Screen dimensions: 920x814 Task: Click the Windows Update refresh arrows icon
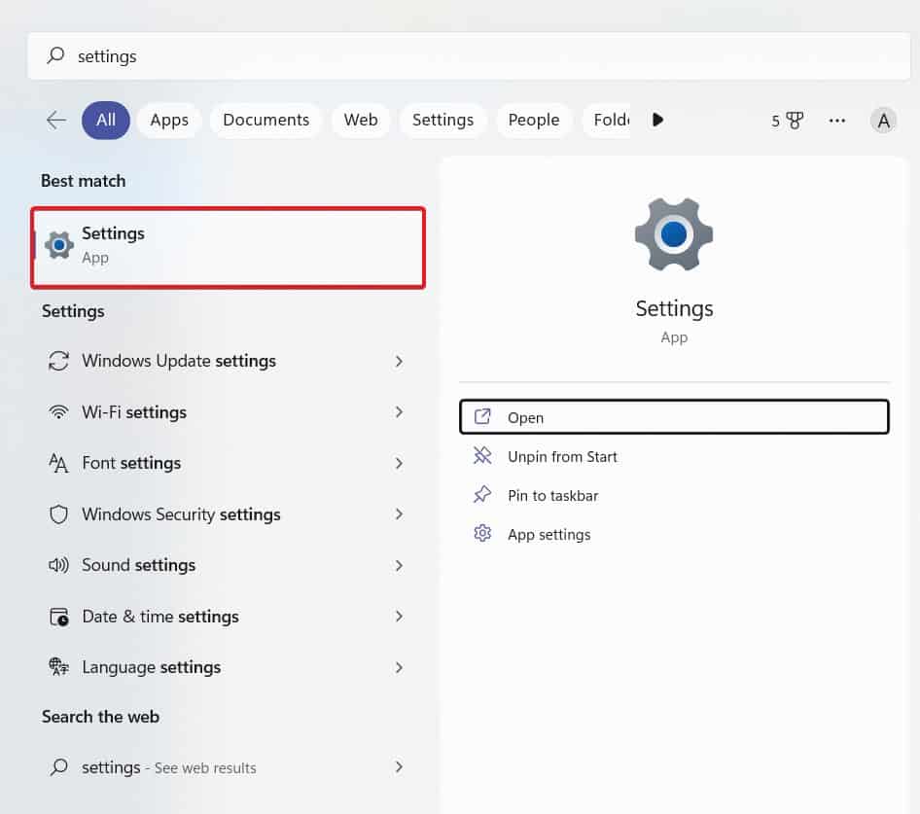click(x=58, y=361)
